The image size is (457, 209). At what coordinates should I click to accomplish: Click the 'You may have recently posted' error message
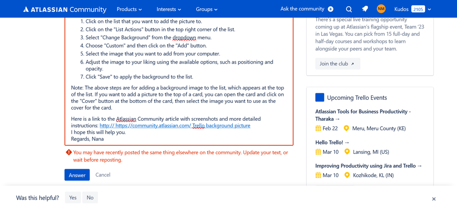(x=181, y=156)
